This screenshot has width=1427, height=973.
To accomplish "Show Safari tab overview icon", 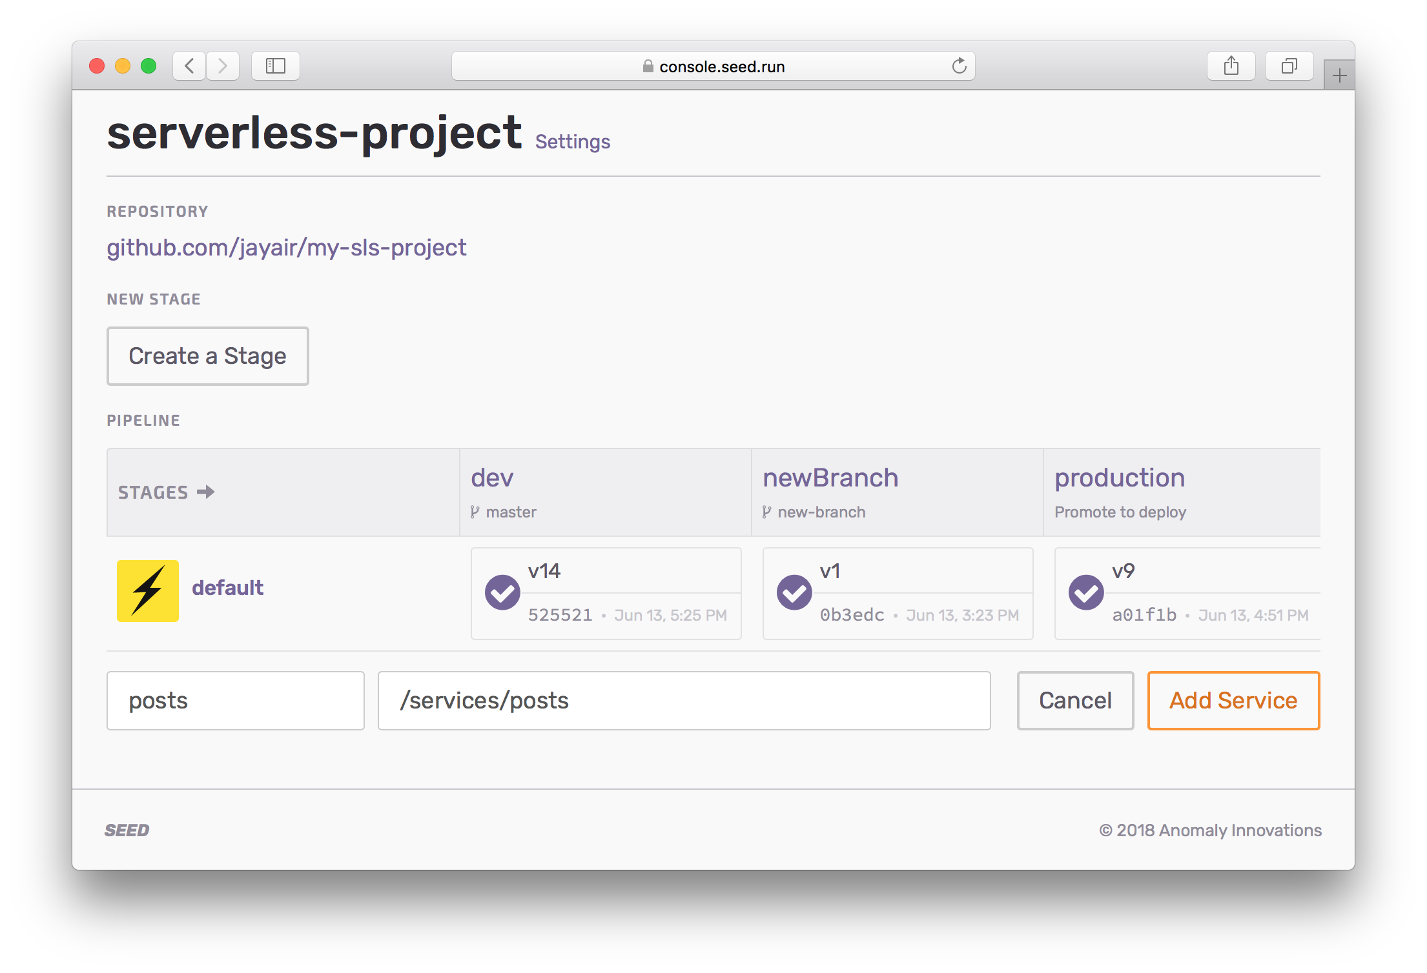I will point(1289,66).
